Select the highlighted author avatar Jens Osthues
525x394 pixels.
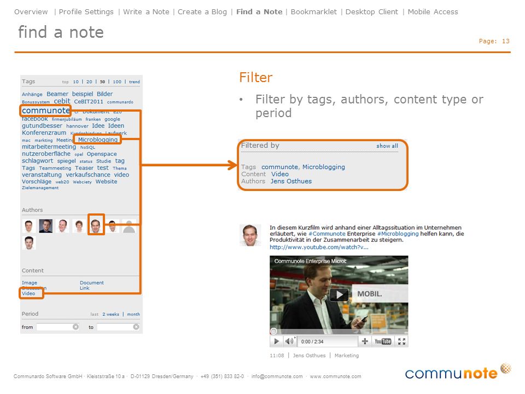pos(96,225)
